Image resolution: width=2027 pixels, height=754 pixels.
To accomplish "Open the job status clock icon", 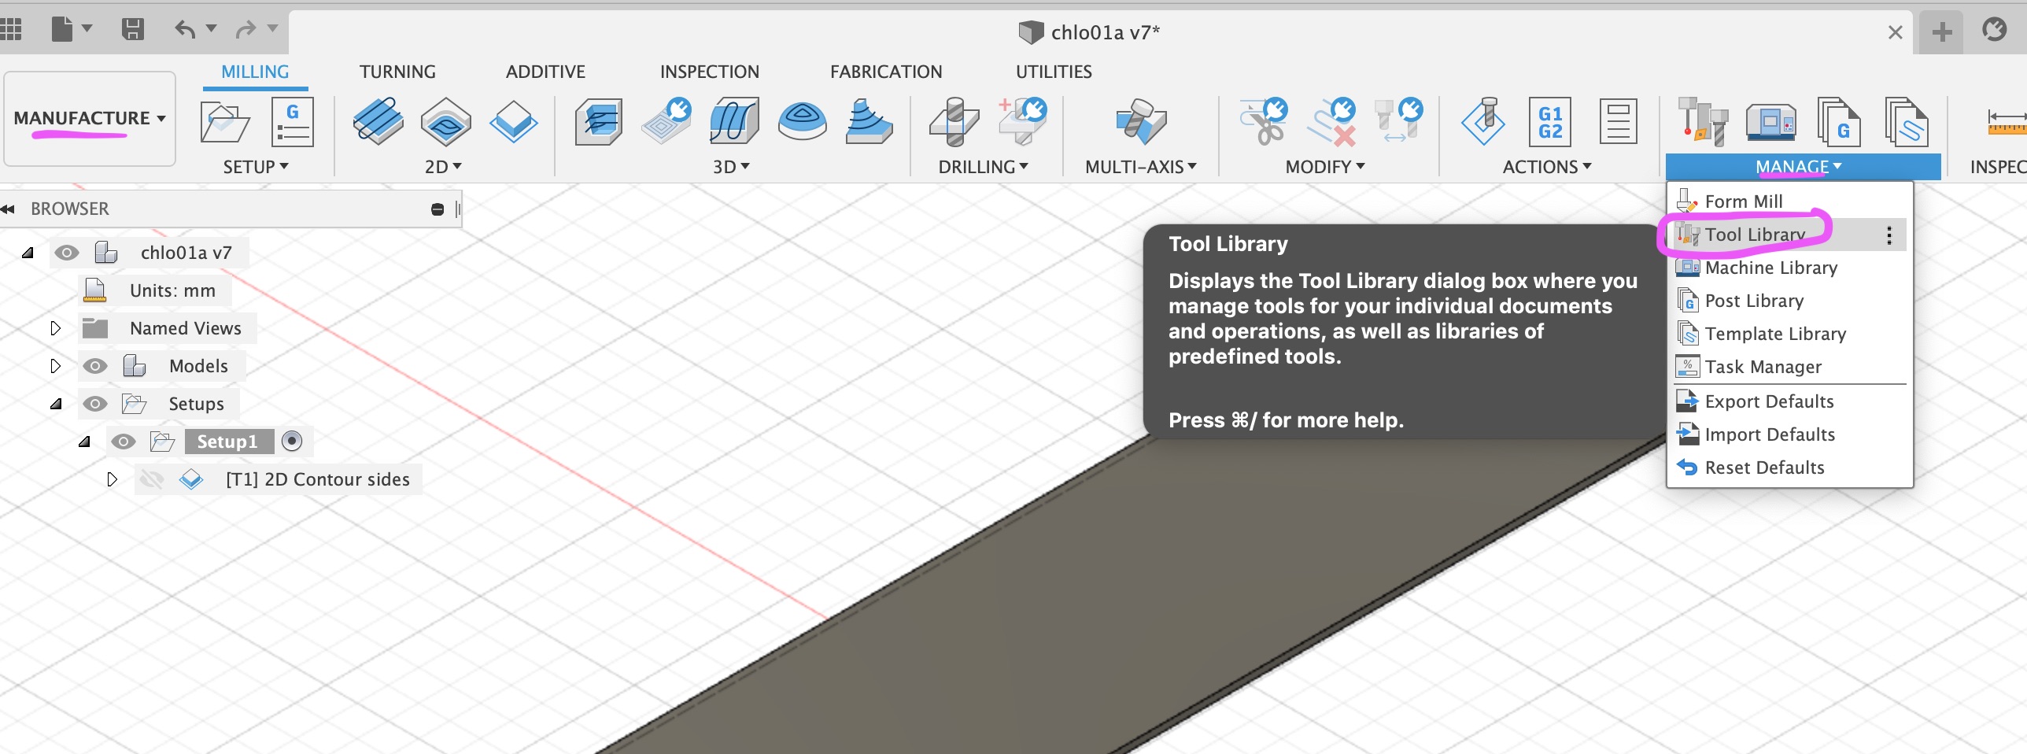I will tap(1994, 30).
